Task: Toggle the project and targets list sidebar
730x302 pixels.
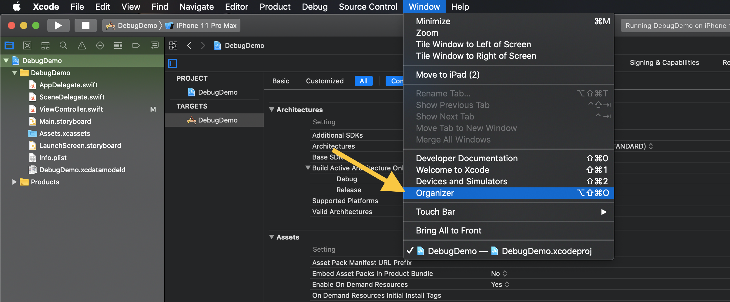Action: click(x=173, y=63)
